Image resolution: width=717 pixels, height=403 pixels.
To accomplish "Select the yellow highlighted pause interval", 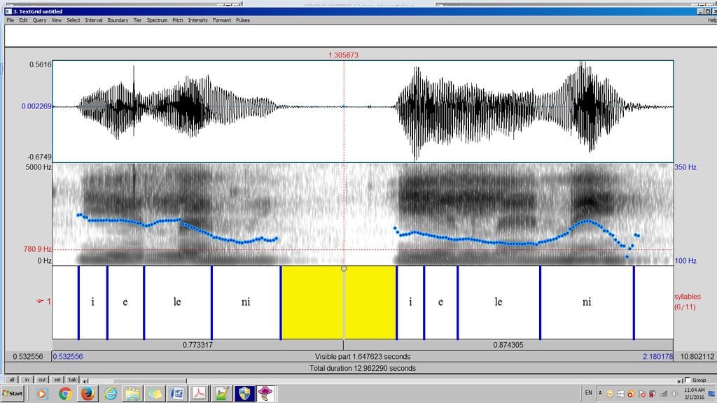I will [338, 302].
